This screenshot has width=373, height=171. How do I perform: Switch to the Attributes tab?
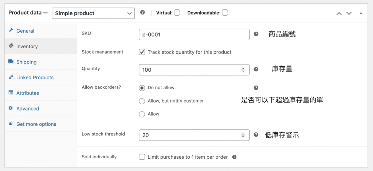[x=27, y=93]
